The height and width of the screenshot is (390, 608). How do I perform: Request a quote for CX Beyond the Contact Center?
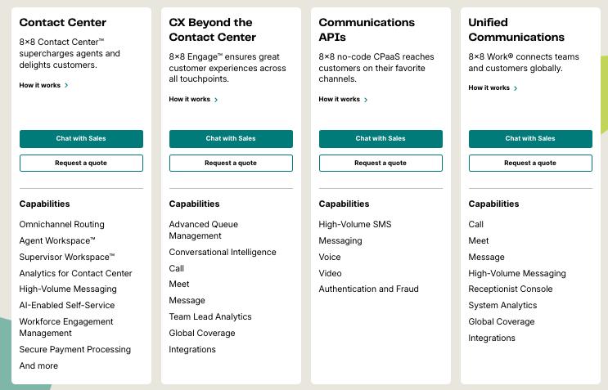click(x=230, y=164)
